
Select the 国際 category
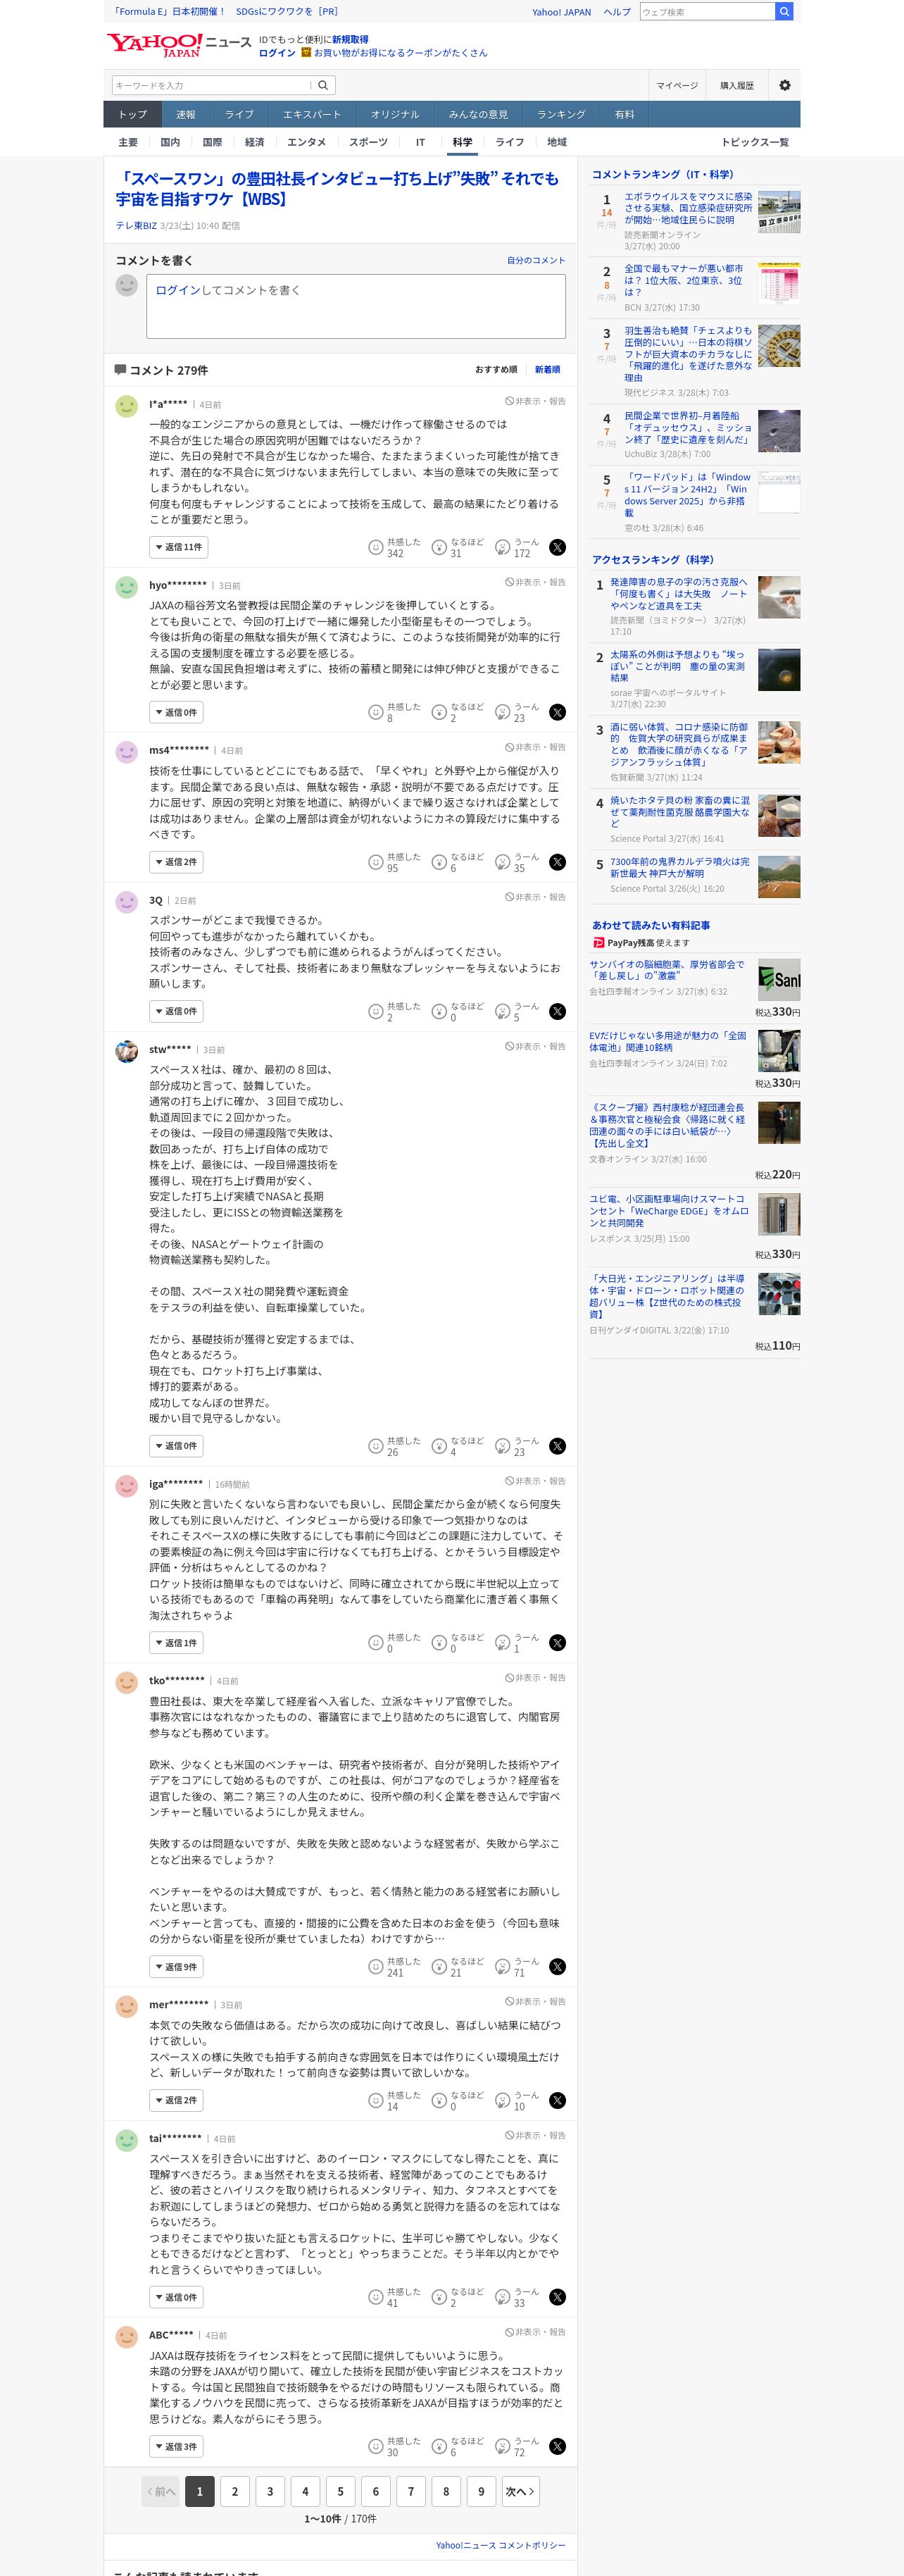212,142
